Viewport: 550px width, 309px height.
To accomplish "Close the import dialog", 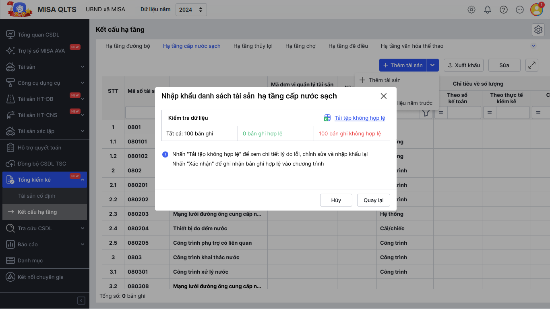I will (383, 96).
